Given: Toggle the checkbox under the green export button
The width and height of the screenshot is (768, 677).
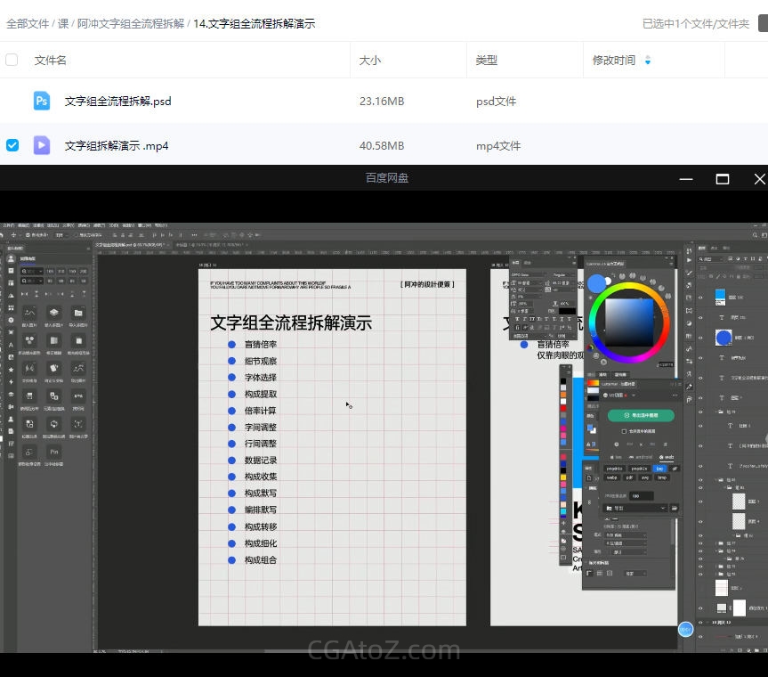Looking at the screenshot, I should (x=624, y=431).
